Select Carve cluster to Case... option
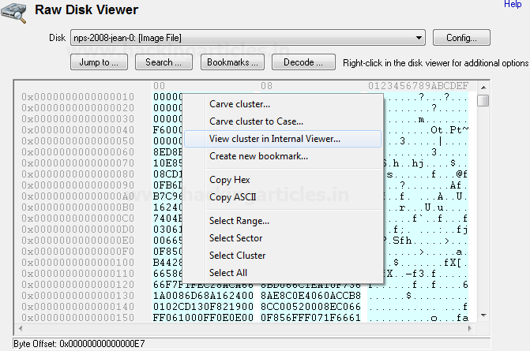 256,121
